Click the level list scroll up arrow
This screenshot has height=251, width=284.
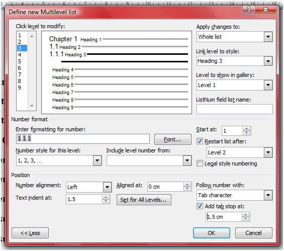coord(32,36)
